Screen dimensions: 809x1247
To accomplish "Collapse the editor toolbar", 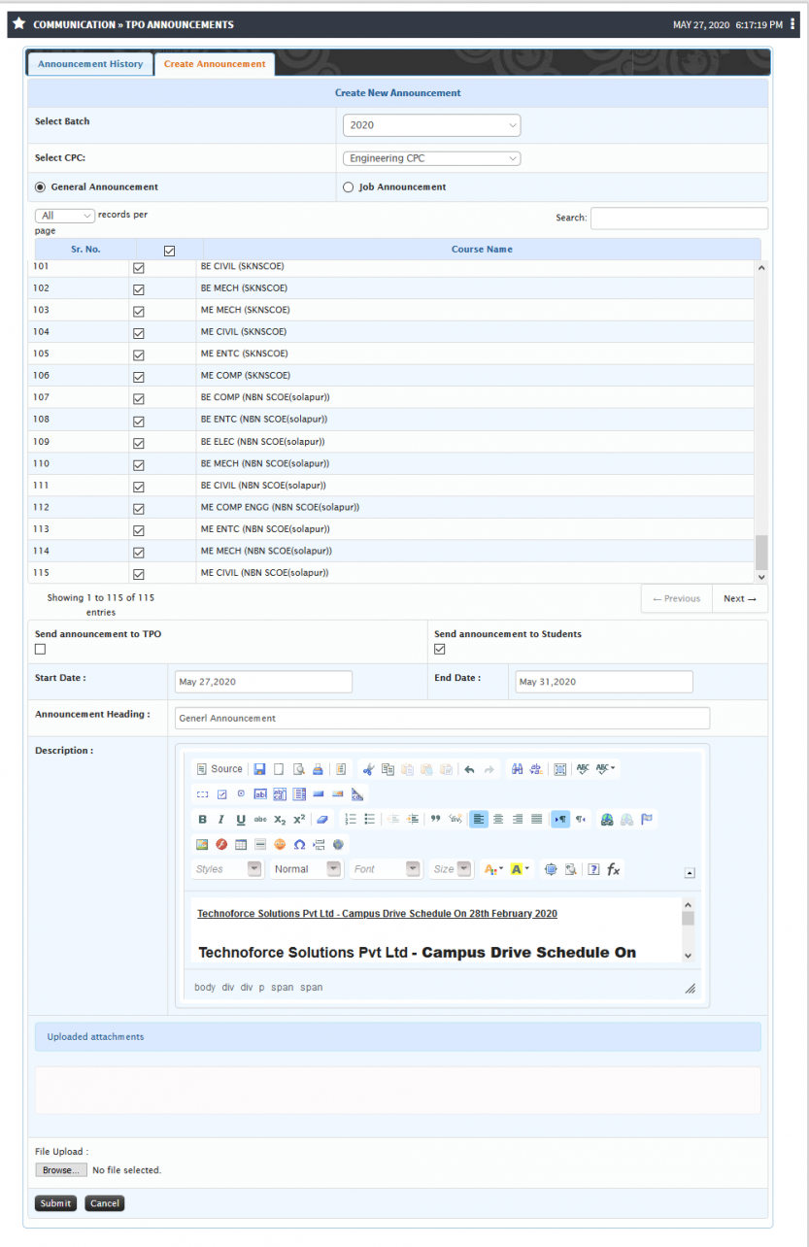I will [690, 873].
